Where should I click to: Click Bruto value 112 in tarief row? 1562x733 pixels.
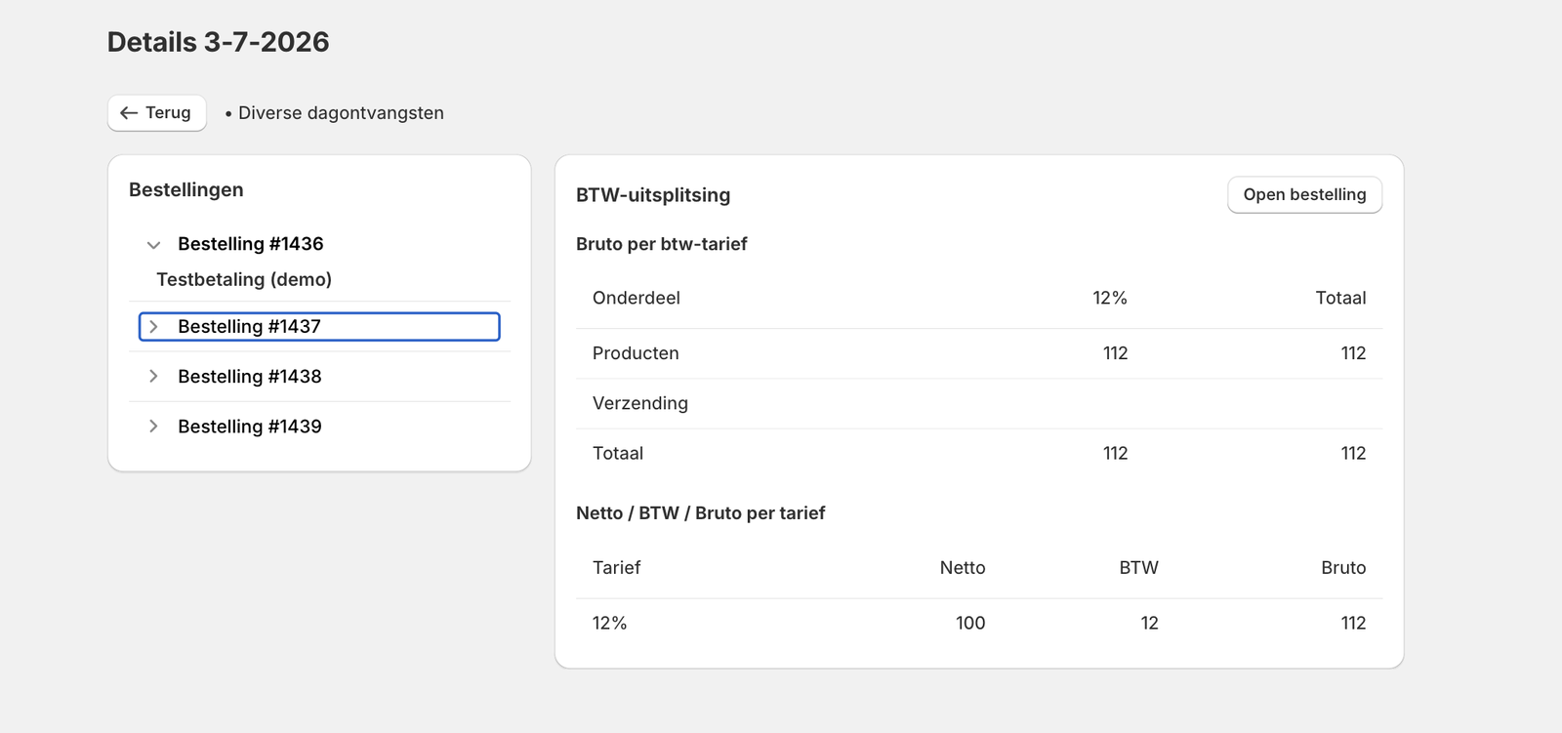coord(1353,624)
